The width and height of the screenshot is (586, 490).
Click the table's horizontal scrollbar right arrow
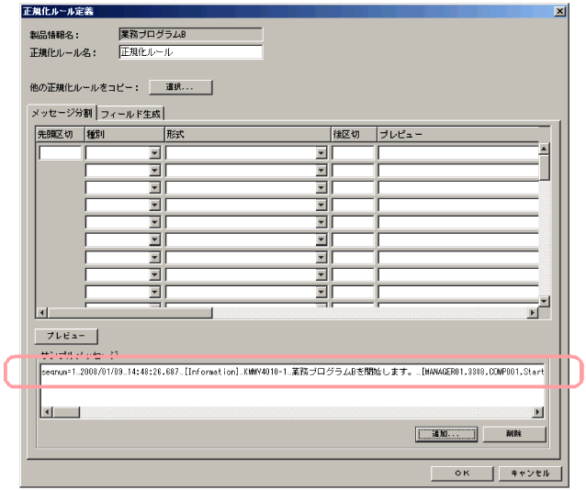click(x=531, y=313)
